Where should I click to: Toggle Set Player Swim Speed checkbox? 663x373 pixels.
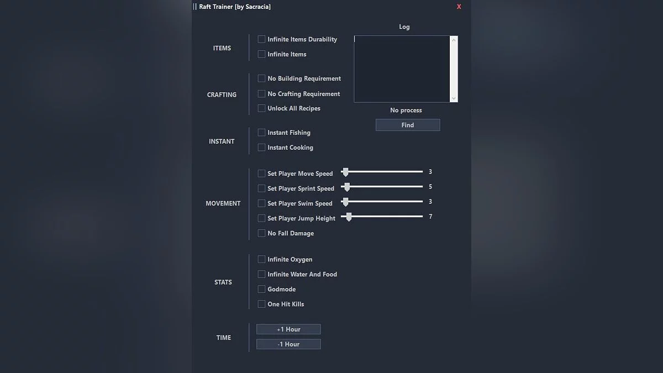(x=261, y=203)
